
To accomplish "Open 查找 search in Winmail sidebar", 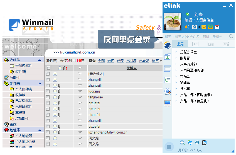I will click(x=13, y=124).
